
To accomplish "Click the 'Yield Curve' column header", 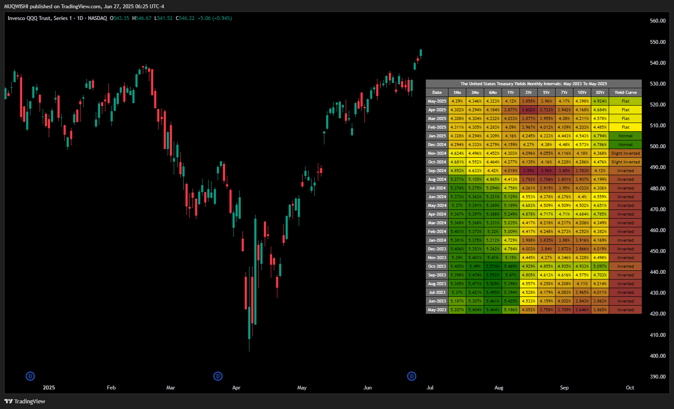I will click(626, 93).
